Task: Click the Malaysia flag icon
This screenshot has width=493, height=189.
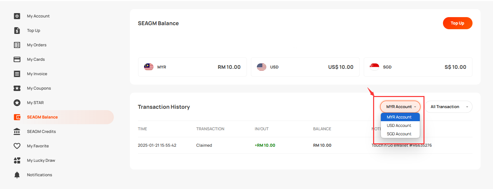Action: 149,67
